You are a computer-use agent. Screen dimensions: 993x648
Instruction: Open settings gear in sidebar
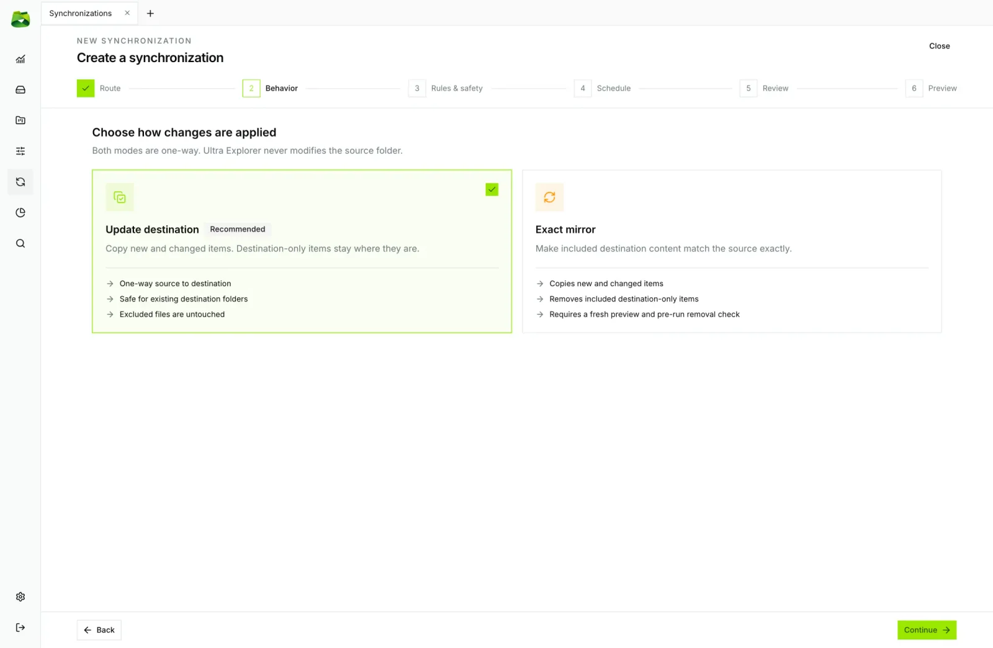pos(20,596)
